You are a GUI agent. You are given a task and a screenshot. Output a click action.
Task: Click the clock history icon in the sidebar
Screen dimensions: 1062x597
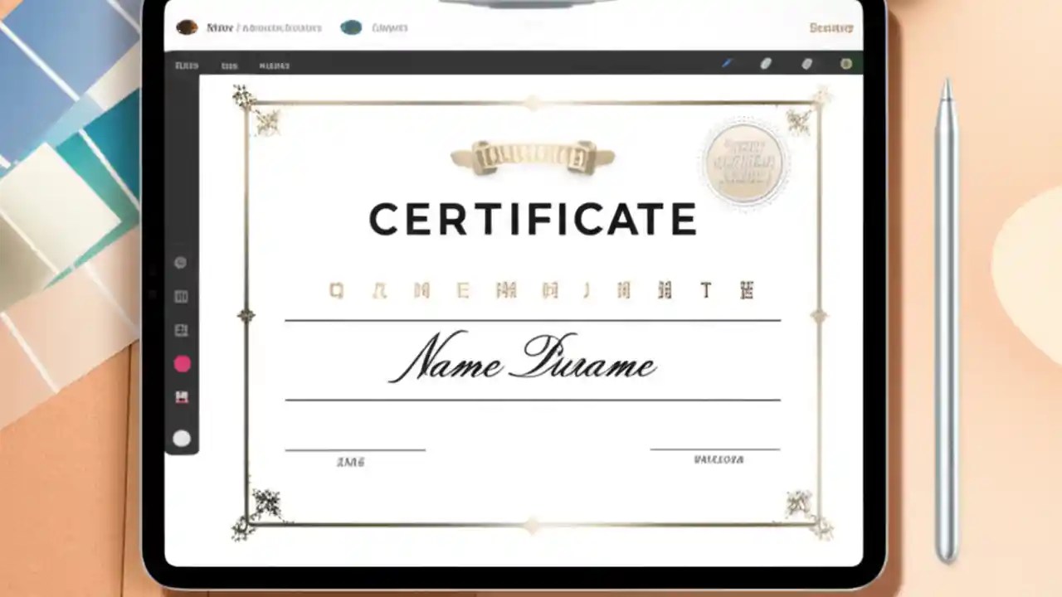(x=181, y=263)
